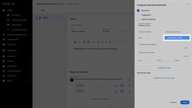
Task: Expand the Пользователи section arrow
Action: pos(30,40)
